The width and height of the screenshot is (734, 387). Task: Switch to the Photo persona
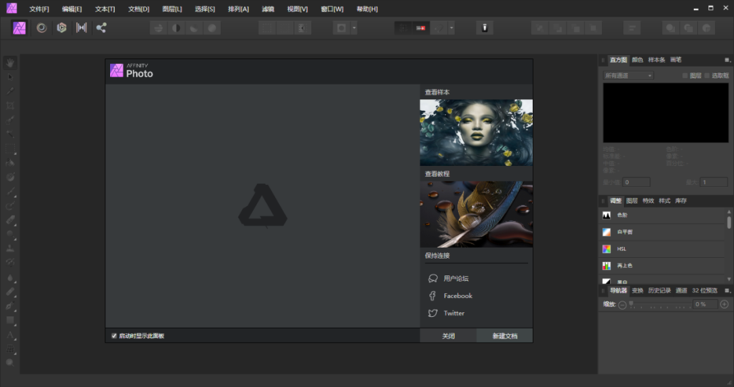19,28
